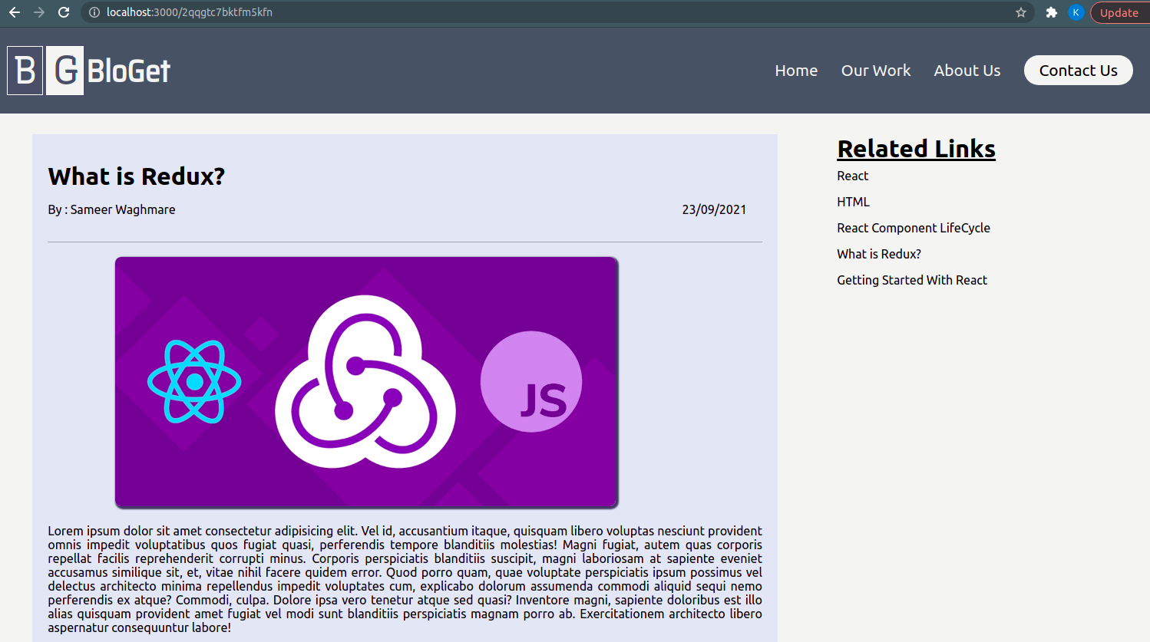Go to About Us page
Viewport: 1150px width, 642px height.
[x=967, y=71]
